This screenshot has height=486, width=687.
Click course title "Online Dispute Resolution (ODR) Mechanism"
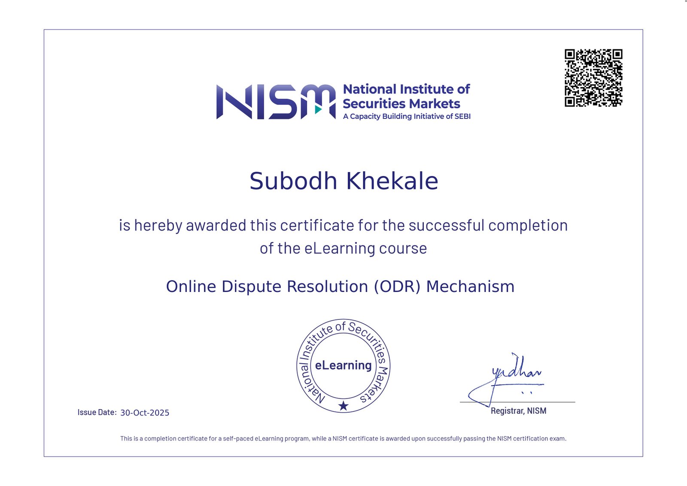click(x=340, y=286)
